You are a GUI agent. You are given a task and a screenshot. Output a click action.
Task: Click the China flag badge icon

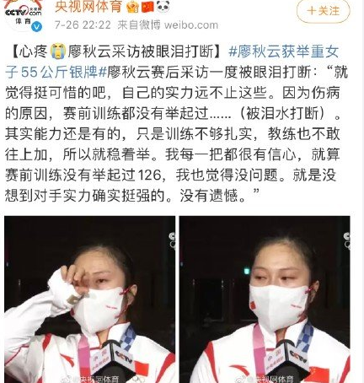[x=147, y=7]
